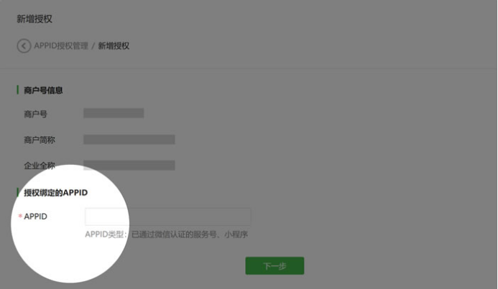
Task: Click the back arrow circle icon
Action: coord(24,46)
